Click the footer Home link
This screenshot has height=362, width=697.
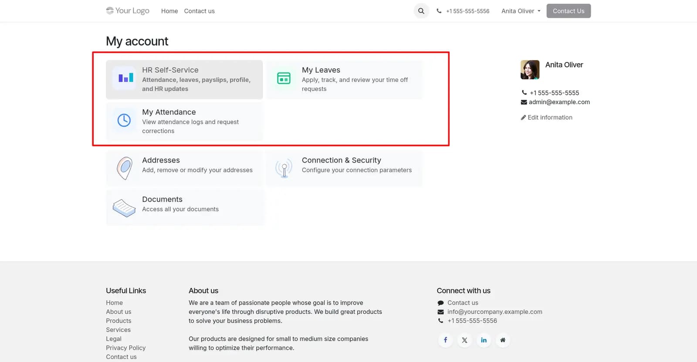coord(114,303)
